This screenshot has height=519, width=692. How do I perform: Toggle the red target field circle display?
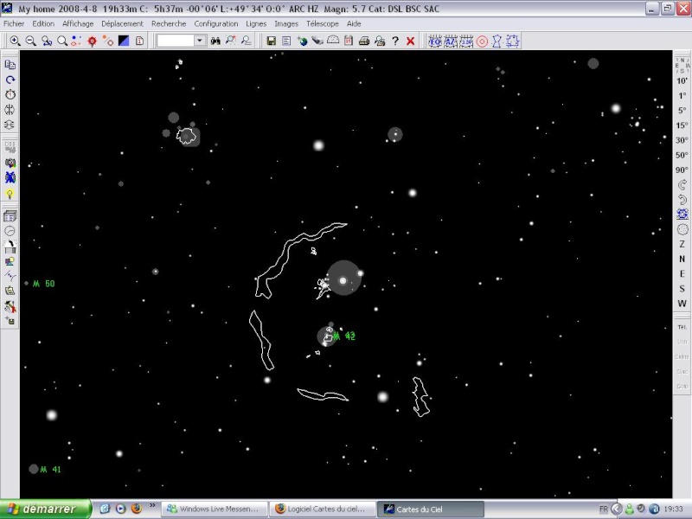pos(483,41)
